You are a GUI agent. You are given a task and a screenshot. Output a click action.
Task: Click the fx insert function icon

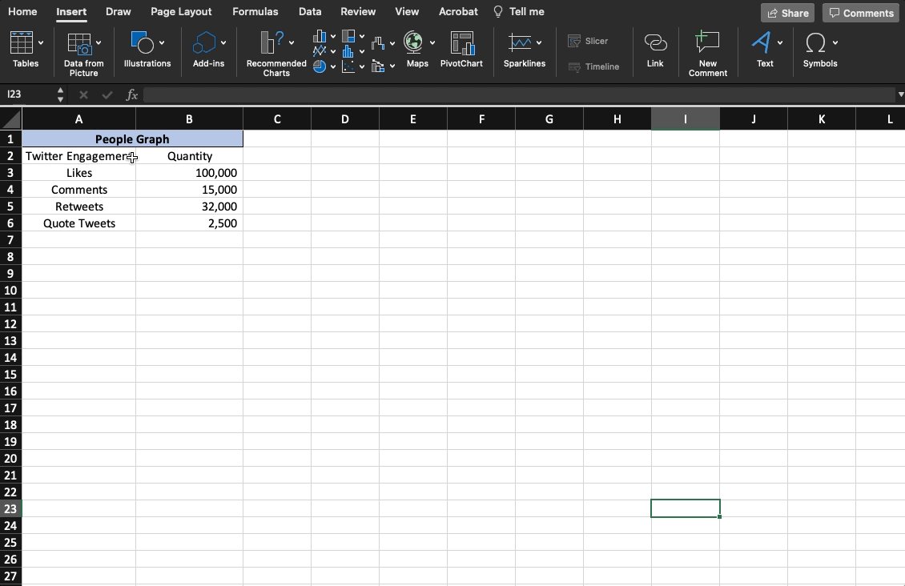(131, 94)
